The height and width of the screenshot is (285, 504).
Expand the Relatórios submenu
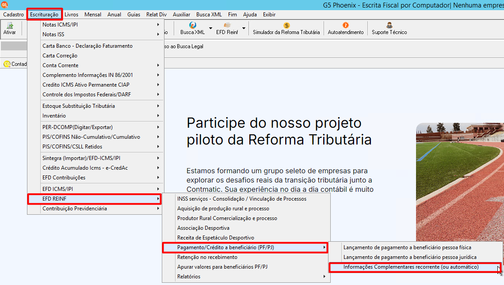pos(325,276)
